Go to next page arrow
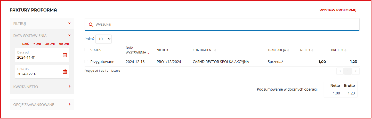The width and height of the screenshot is (372, 119). point(356,71)
